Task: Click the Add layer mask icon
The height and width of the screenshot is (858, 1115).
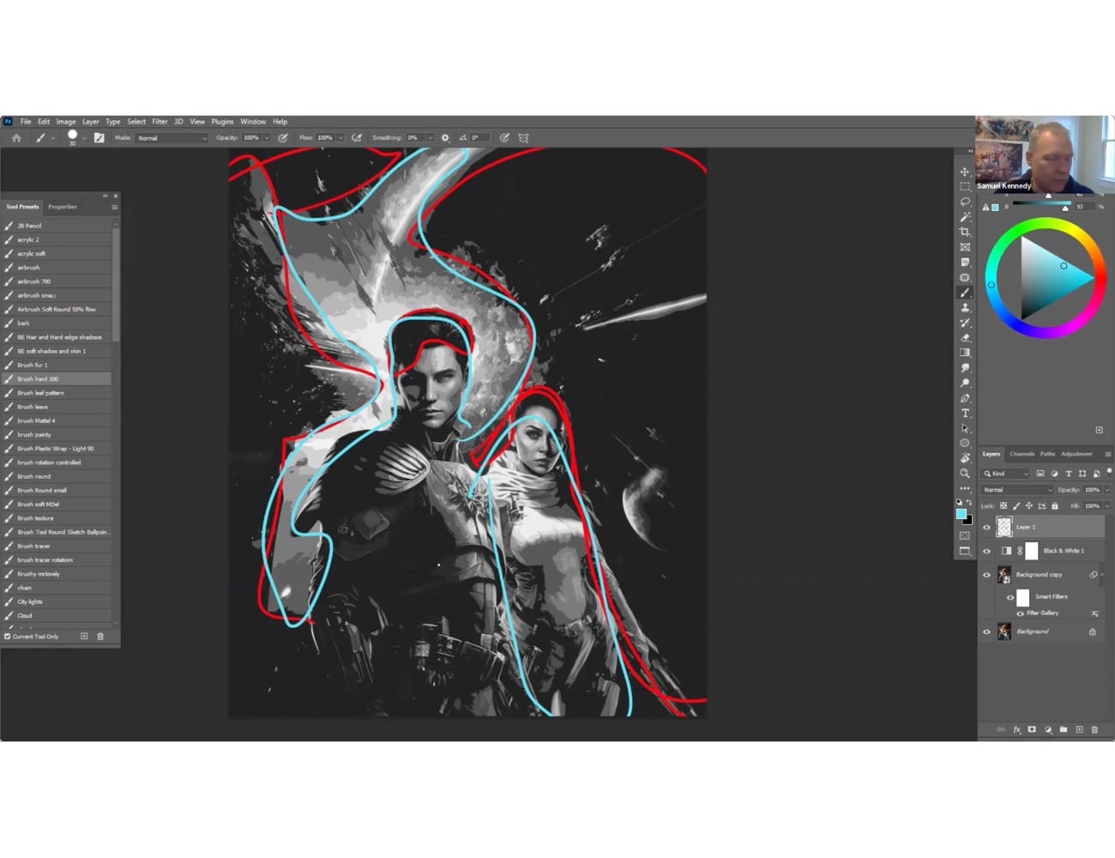Action: point(1032,729)
